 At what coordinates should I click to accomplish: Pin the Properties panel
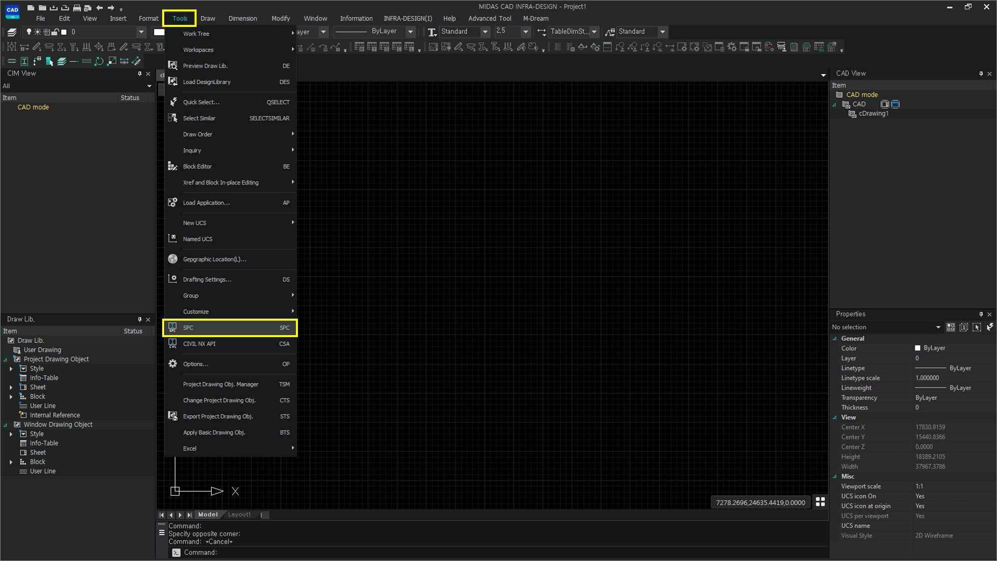click(x=981, y=314)
